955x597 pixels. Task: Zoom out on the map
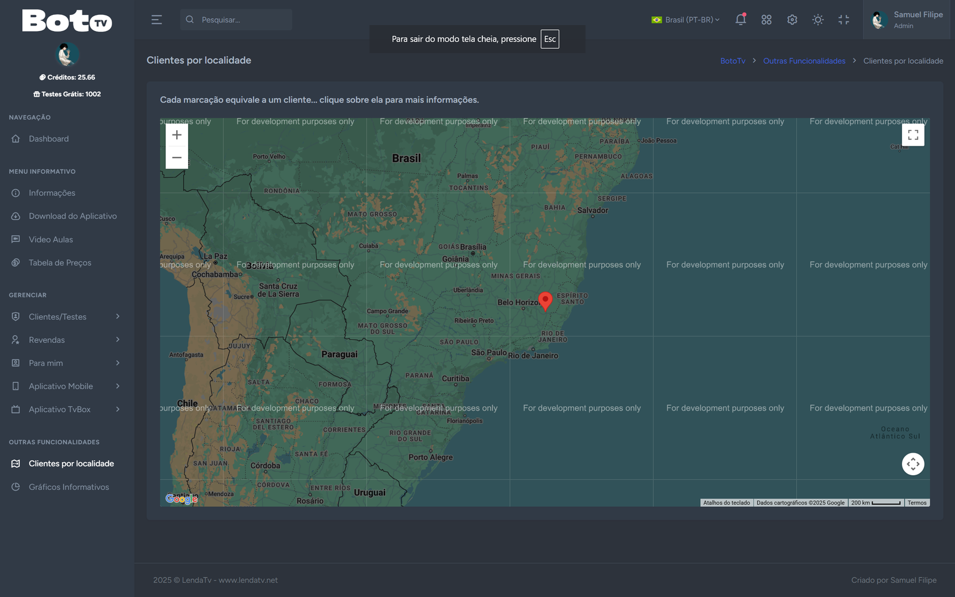pos(177,158)
